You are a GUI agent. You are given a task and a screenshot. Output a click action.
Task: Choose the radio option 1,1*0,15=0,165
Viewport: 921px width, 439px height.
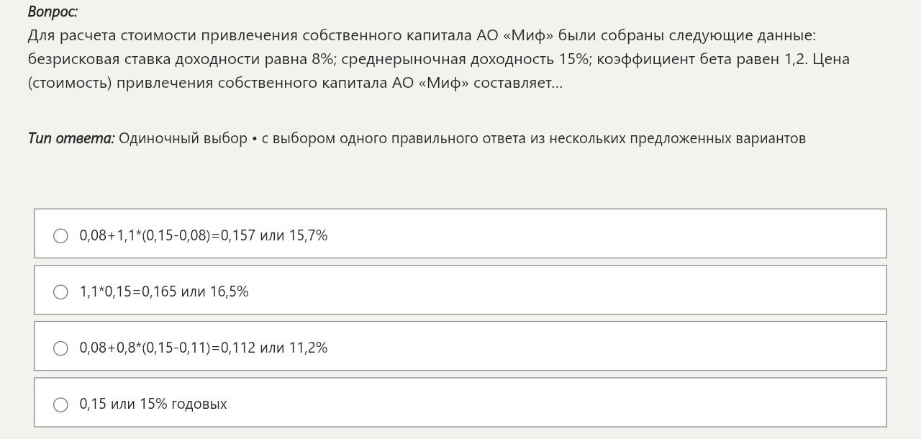tap(61, 292)
